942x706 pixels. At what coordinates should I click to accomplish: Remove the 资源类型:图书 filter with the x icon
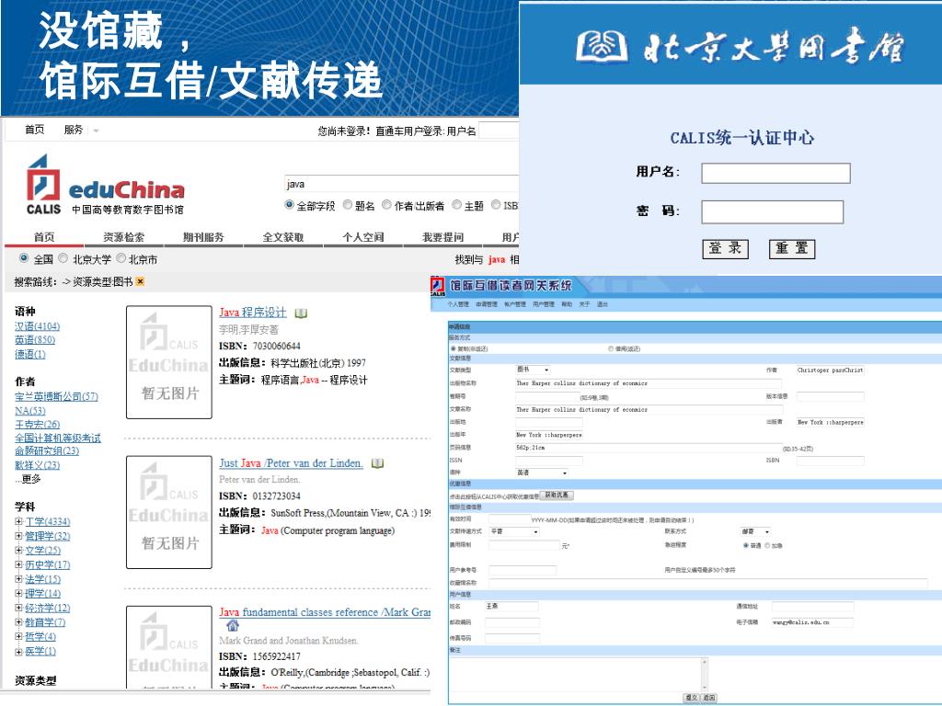pos(140,281)
